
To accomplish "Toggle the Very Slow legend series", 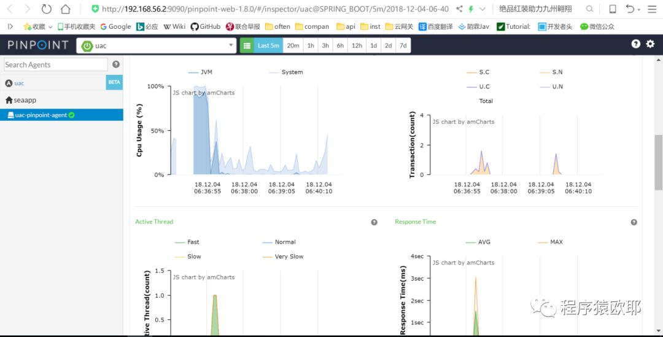I will click(x=283, y=257).
